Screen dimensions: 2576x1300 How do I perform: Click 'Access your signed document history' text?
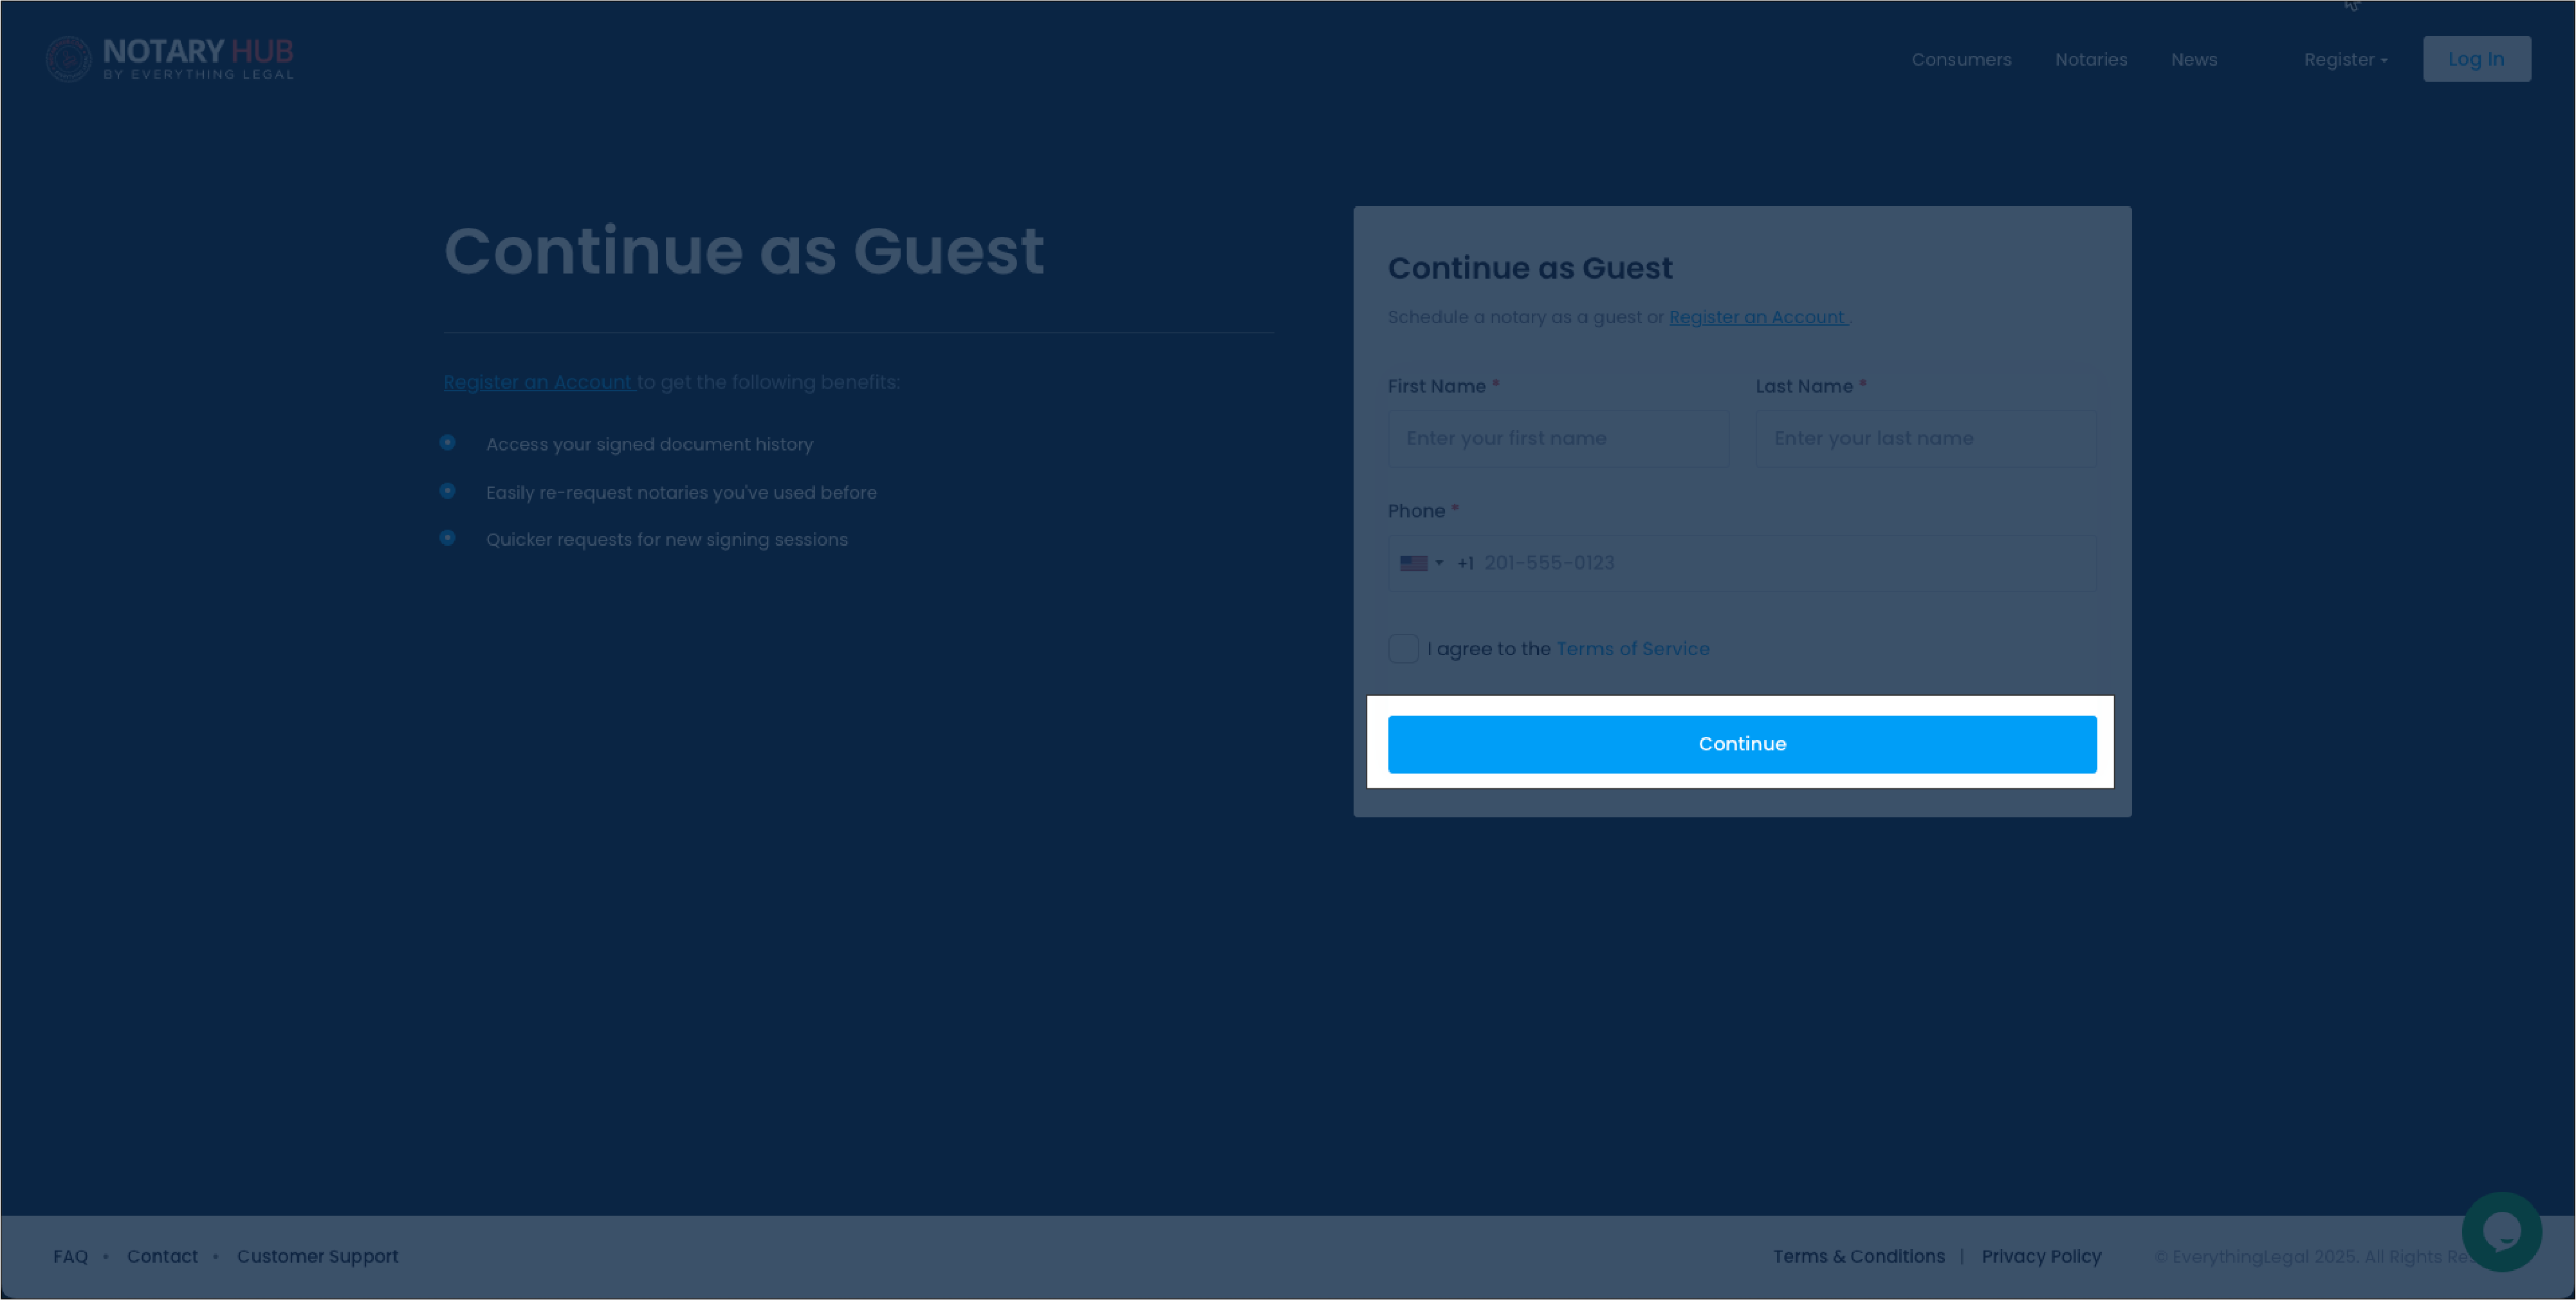click(649, 445)
